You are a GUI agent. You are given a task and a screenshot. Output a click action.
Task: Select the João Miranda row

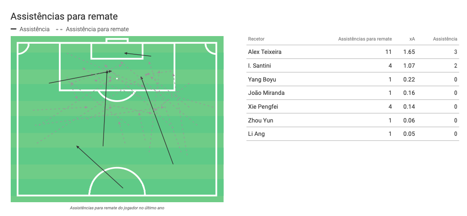click(352, 93)
